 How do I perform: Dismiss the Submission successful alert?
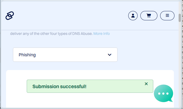[x=146, y=84]
